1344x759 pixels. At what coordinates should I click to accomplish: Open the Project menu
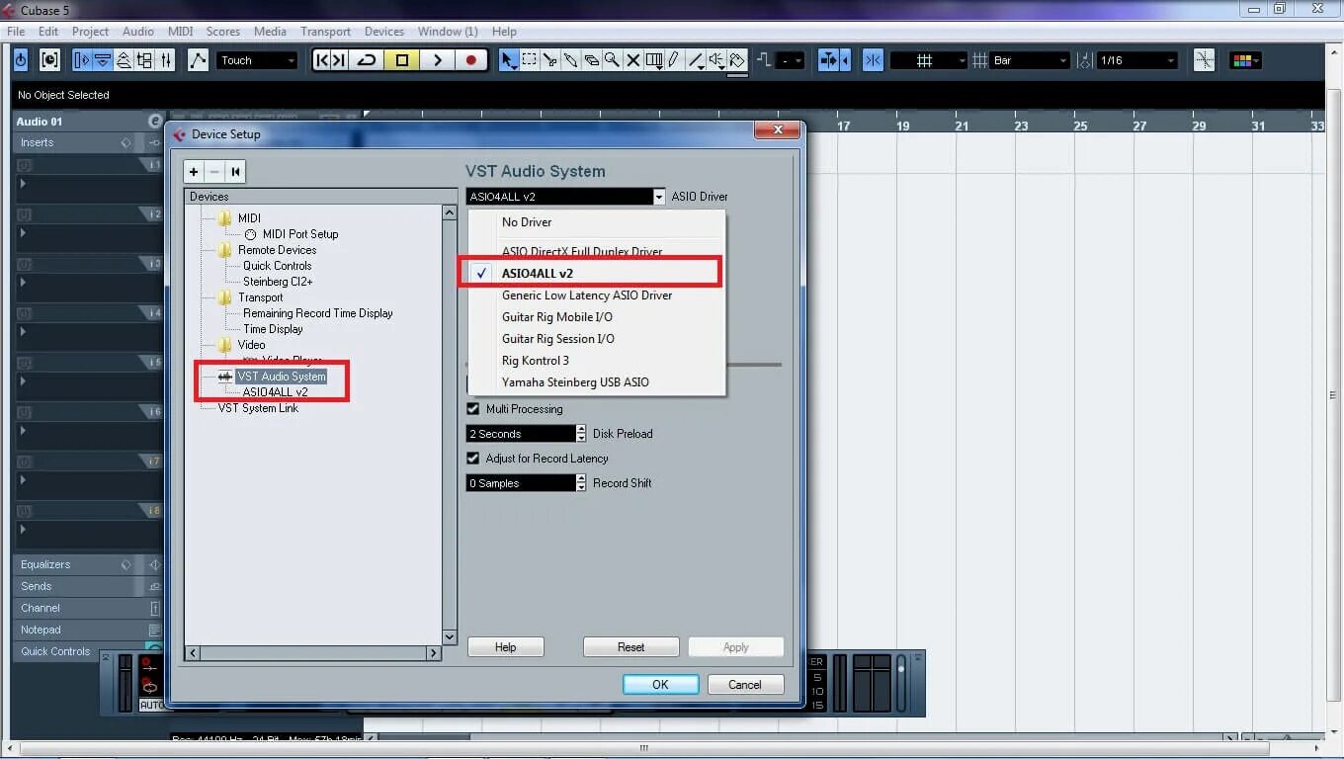pos(90,32)
